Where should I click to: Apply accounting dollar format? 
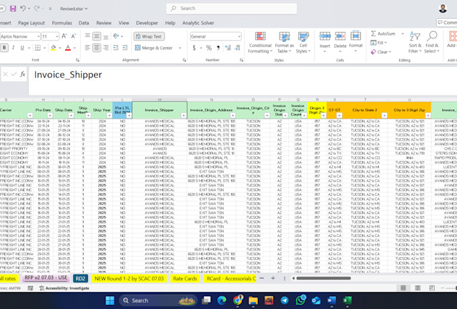(x=194, y=48)
